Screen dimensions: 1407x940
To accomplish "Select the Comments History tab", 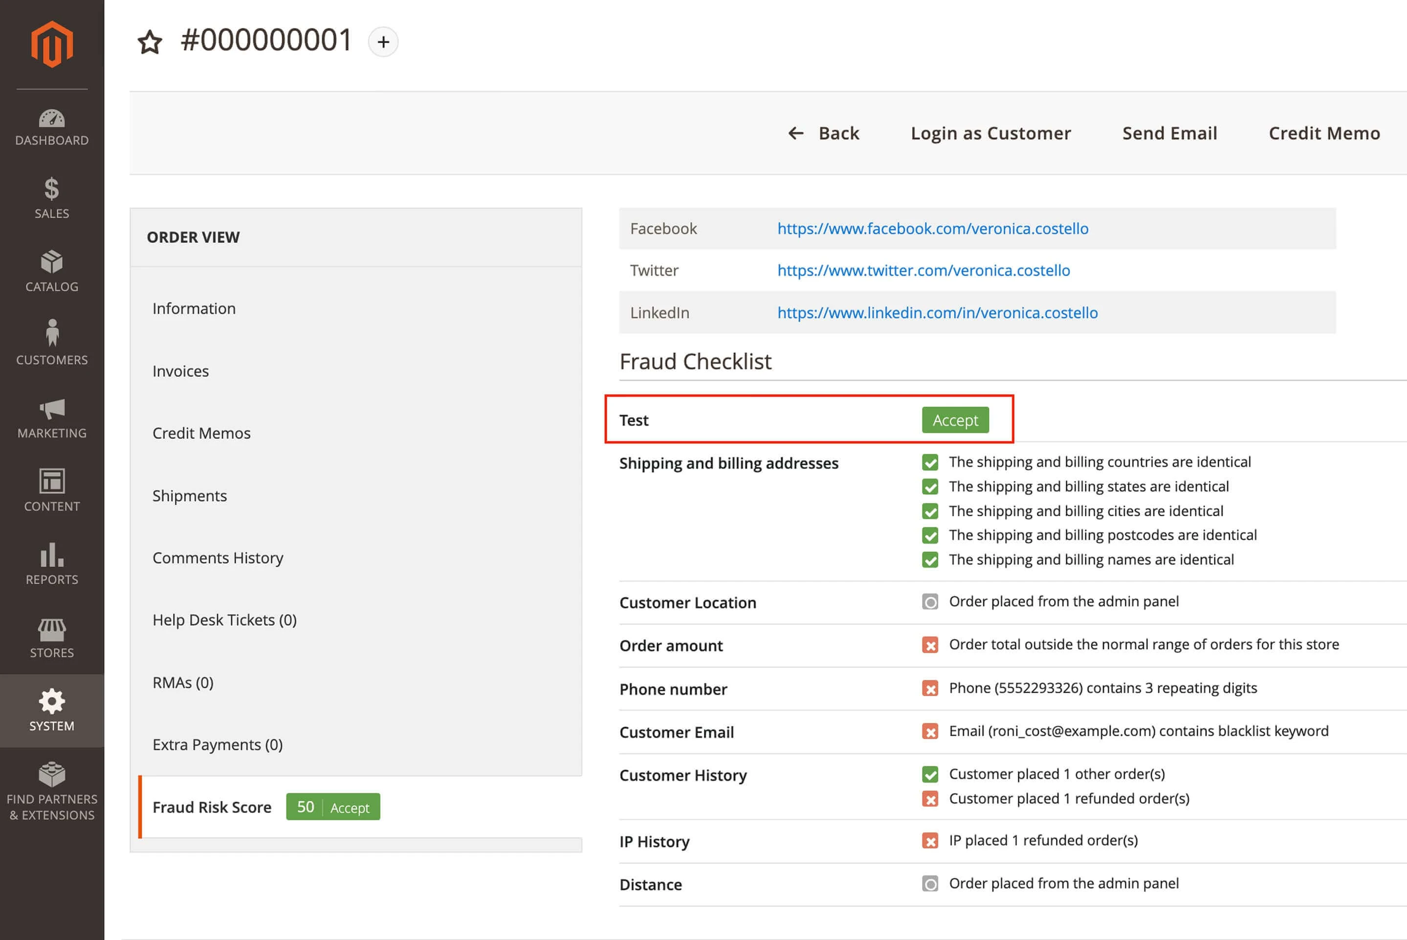I will (x=218, y=558).
